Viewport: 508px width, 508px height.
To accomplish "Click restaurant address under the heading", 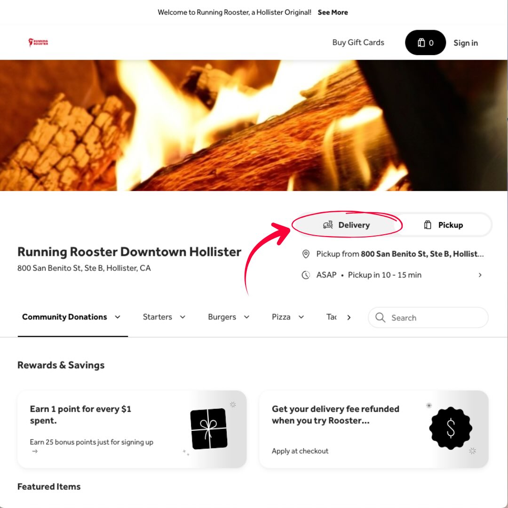I will coord(84,268).
